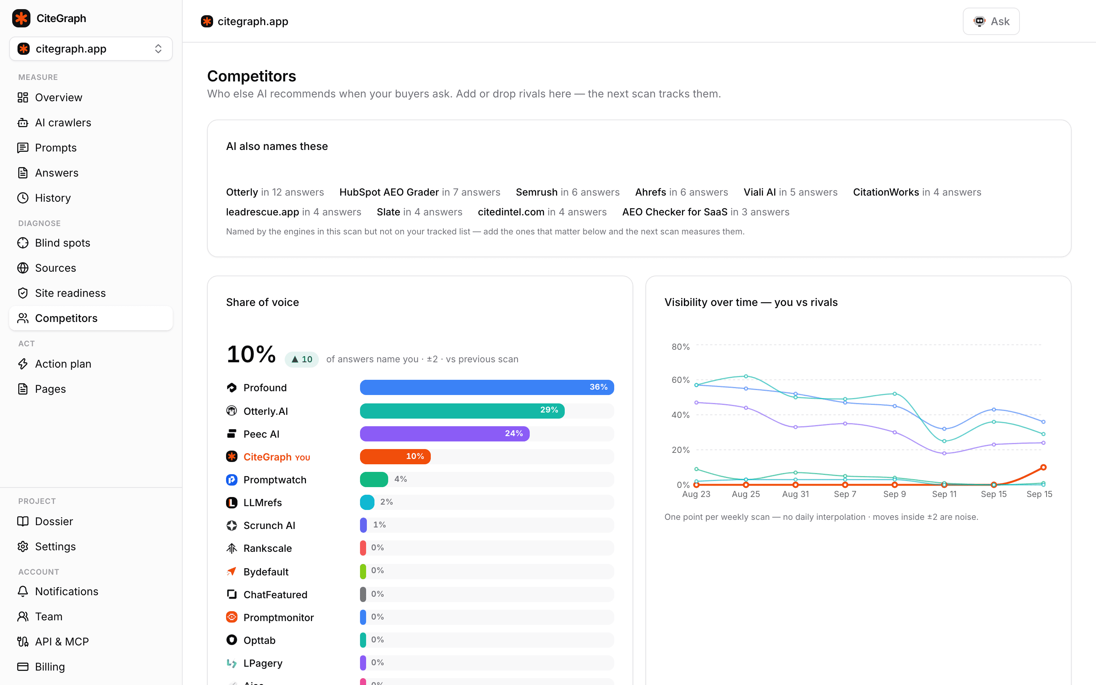Click the Competitors people icon
1096x685 pixels.
[23, 318]
